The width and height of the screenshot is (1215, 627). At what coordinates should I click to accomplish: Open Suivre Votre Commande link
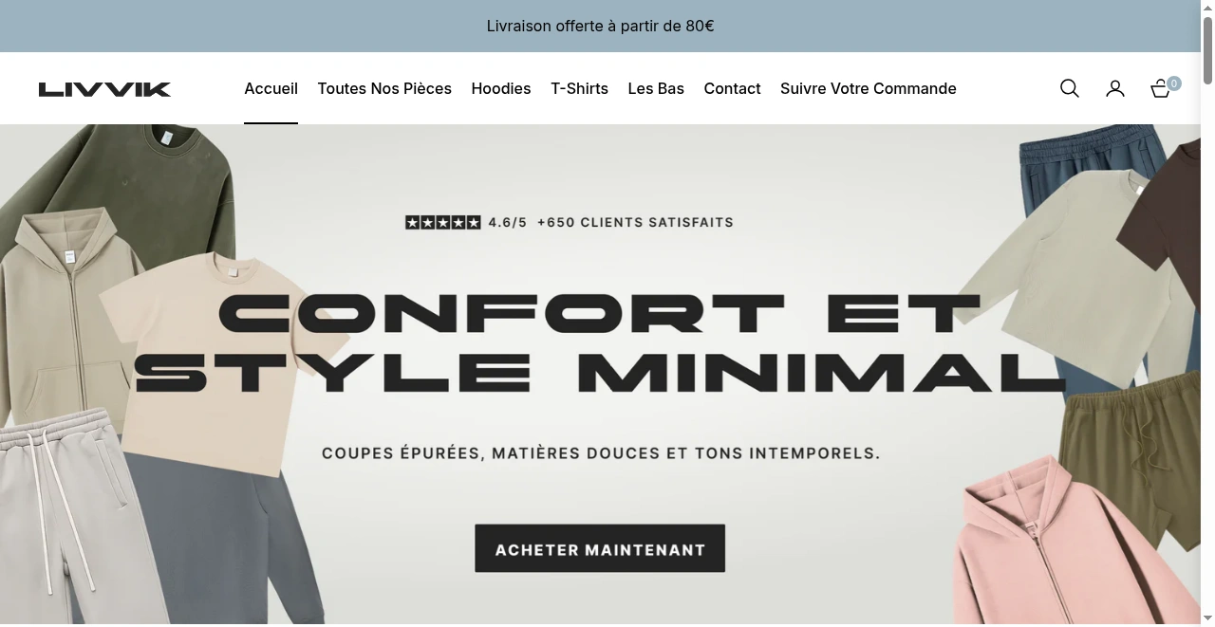869,88
